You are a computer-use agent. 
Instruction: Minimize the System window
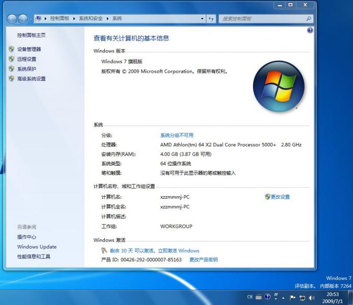pos(280,5)
